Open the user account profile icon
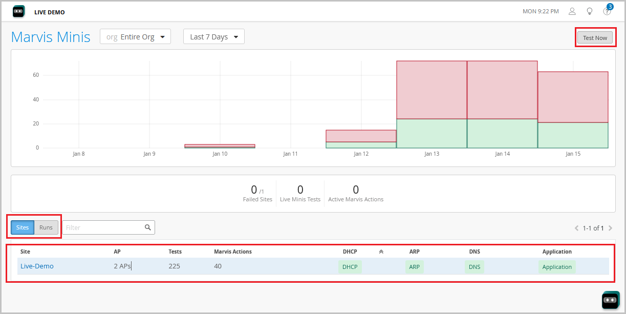Screen dimensions: 626x314 (572, 11)
